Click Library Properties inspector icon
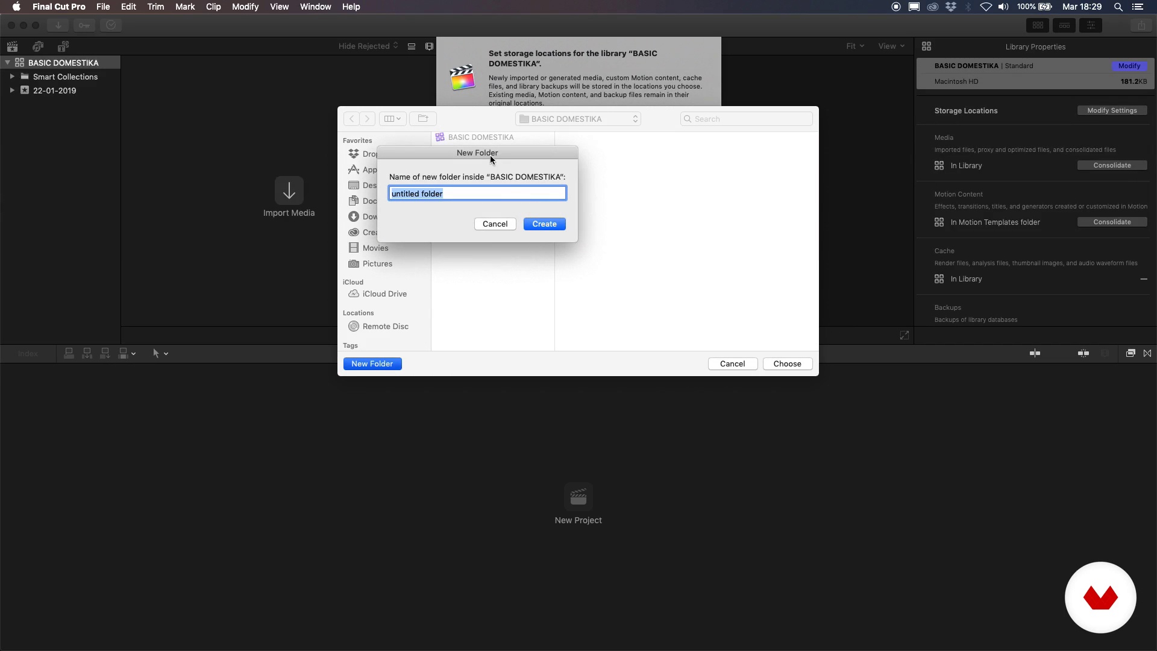Image resolution: width=1157 pixels, height=651 pixels. click(927, 46)
